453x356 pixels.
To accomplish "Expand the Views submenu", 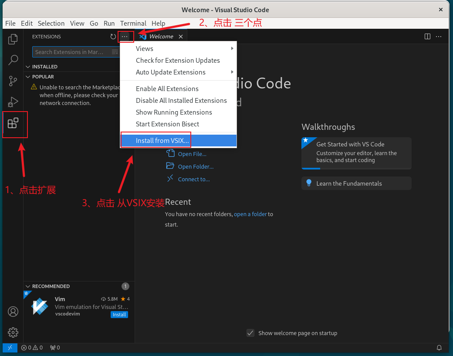I will pyautogui.click(x=178, y=48).
